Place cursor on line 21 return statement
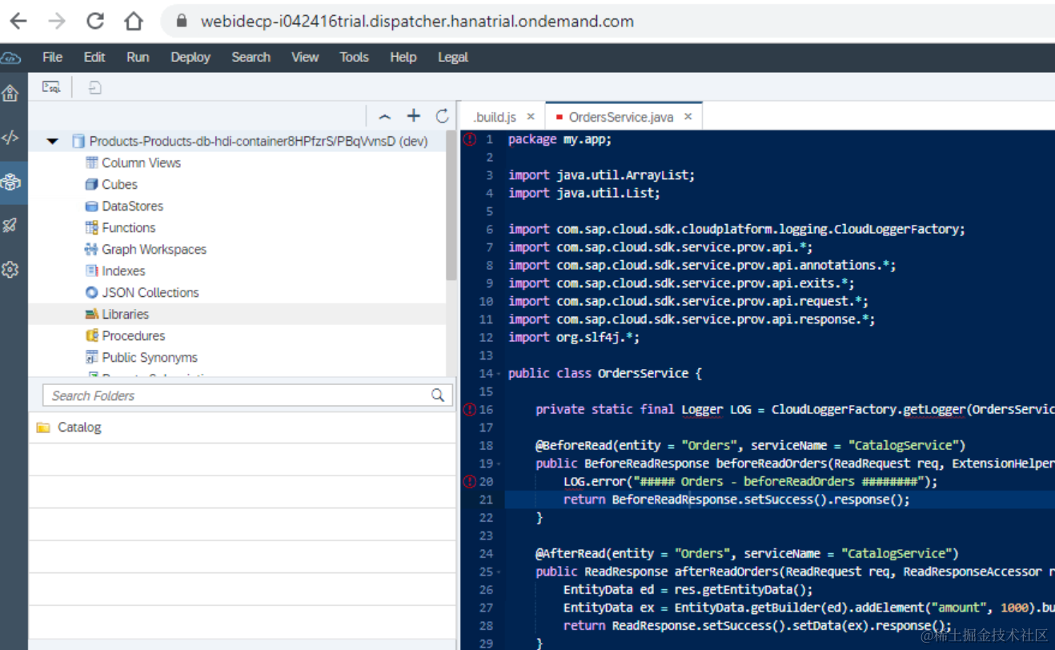The width and height of the screenshot is (1055, 650). click(x=736, y=500)
